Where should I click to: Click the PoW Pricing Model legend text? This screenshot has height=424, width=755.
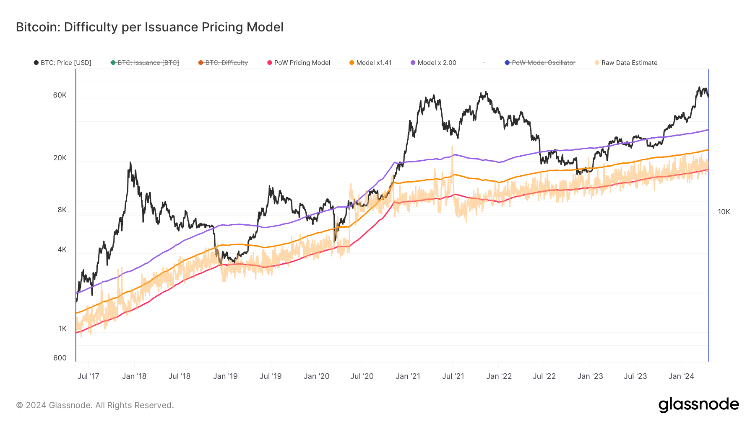[302, 63]
